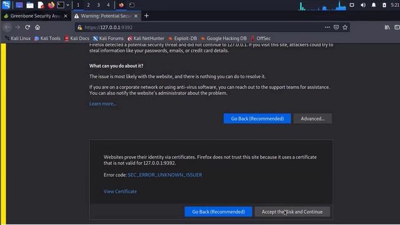Viewport: 400px width, 225px height.
Task: Open a new browser tab
Action: point(146,16)
